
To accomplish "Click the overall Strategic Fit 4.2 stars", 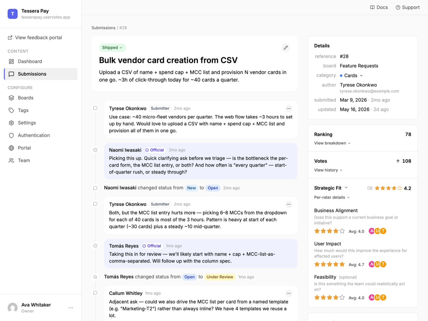I will coord(388,188).
